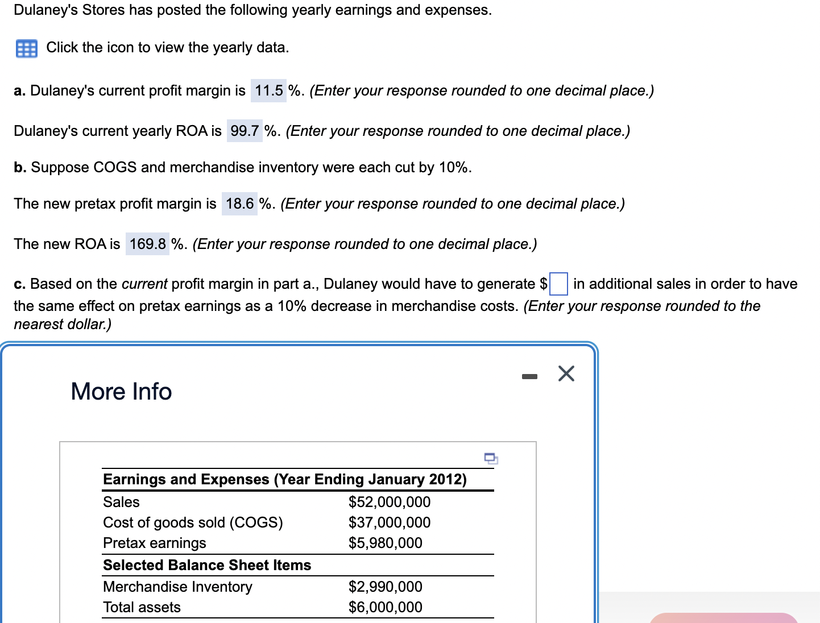Click the 'Merchandise Inventory' row label

pyautogui.click(x=177, y=587)
